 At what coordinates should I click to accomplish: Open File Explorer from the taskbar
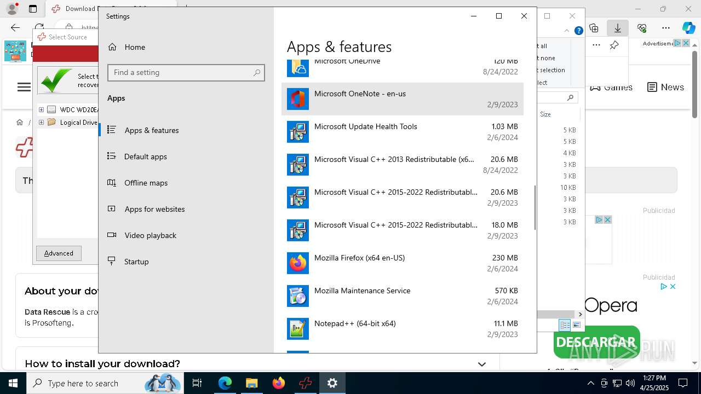pyautogui.click(x=251, y=383)
